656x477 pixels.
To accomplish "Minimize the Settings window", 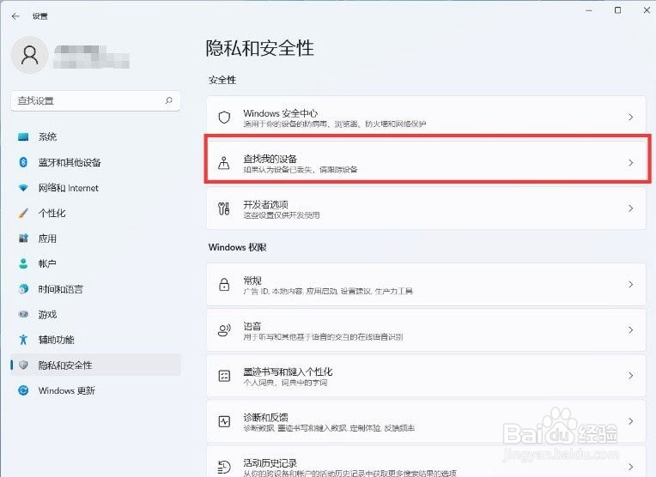I will [589, 10].
